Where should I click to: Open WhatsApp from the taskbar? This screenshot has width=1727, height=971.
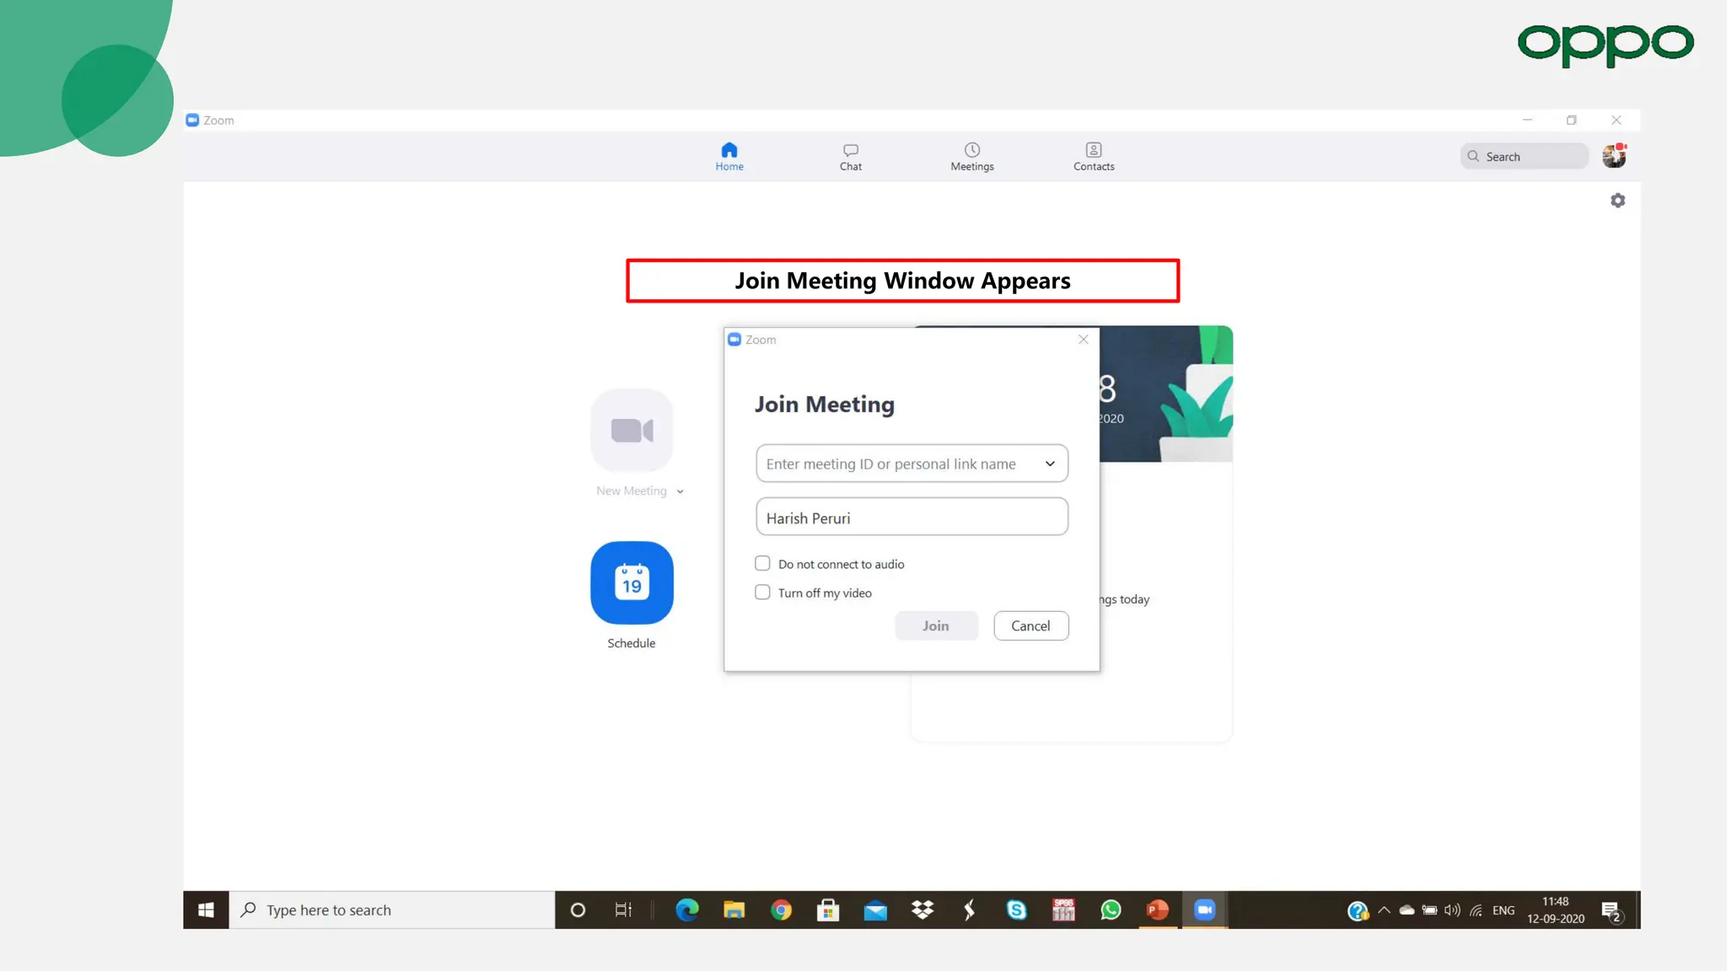[x=1111, y=910]
